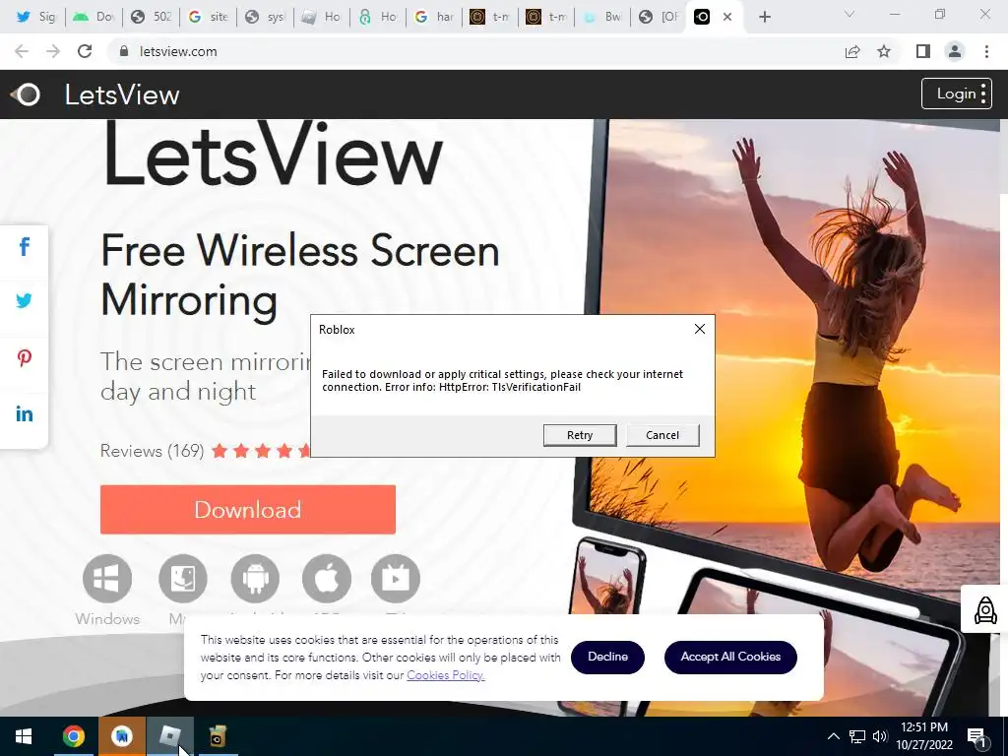Image resolution: width=1008 pixels, height=756 pixels.
Task: Open the notification center icon
Action: click(x=976, y=736)
